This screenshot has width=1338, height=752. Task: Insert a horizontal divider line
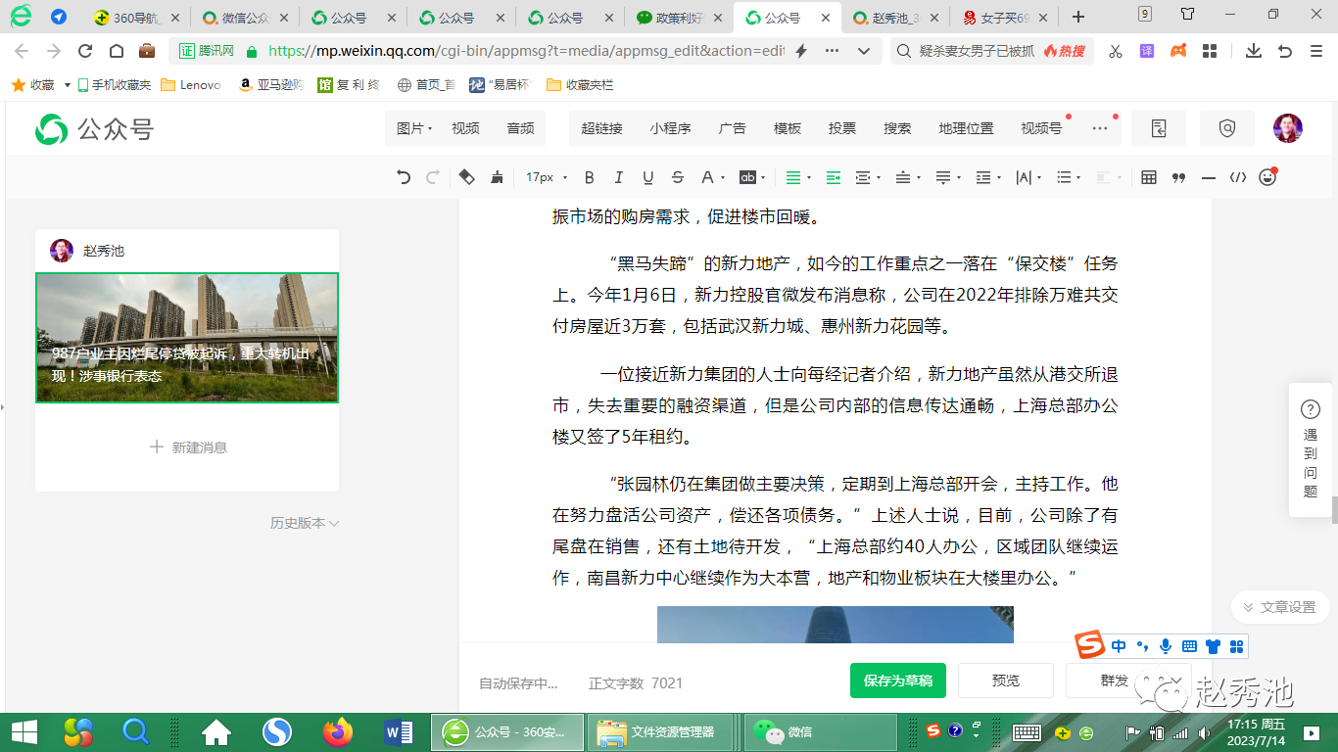(x=1208, y=177)
